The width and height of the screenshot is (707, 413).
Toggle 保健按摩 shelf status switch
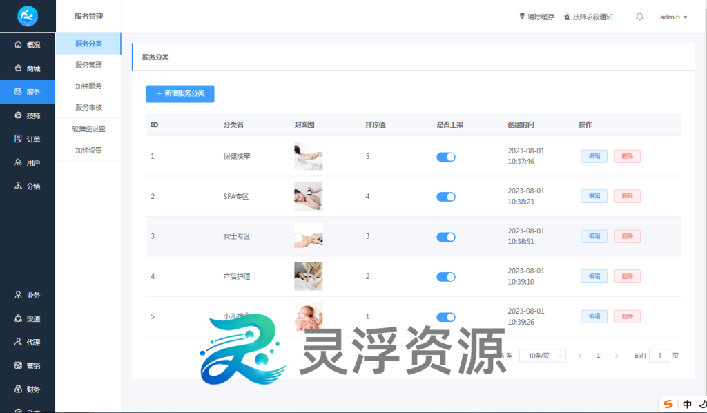446,157
